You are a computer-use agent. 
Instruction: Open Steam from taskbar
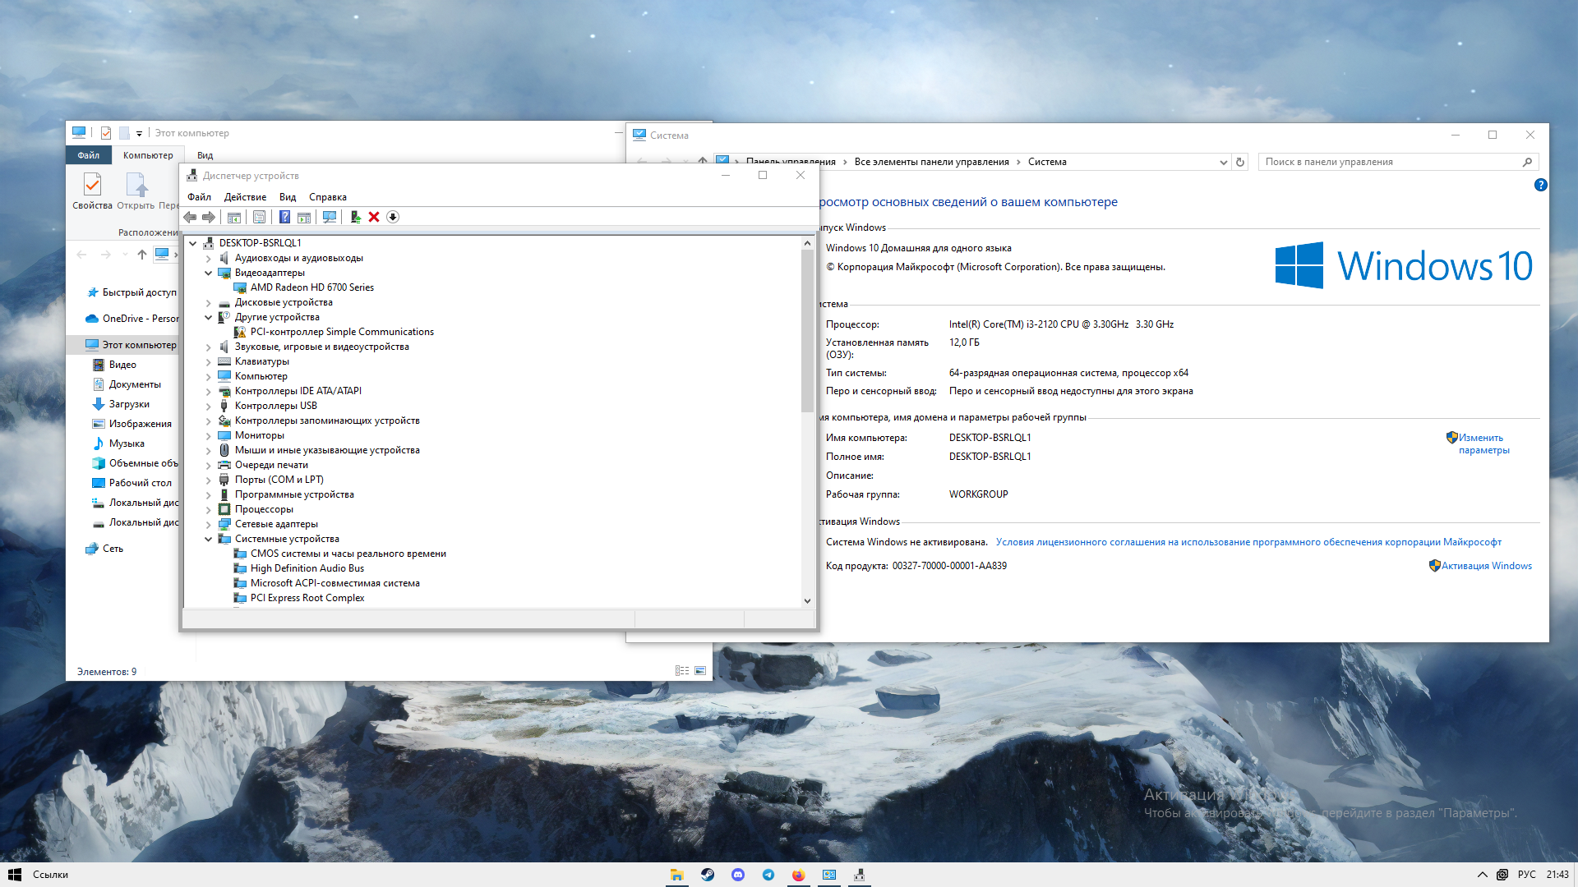click(708, 875)
